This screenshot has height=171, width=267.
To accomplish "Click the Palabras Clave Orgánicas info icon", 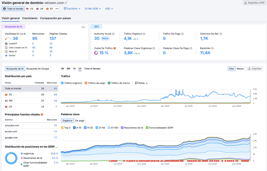I will [x=154, y=48].
